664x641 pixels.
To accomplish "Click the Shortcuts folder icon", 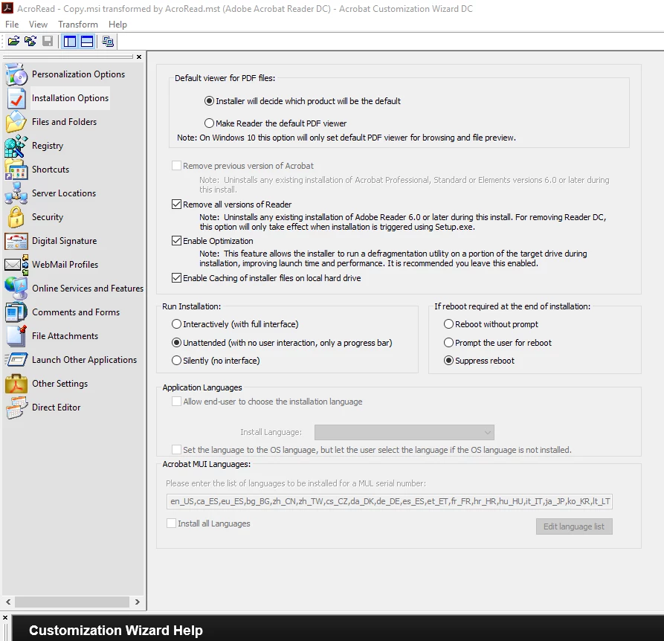I will 16,170.
